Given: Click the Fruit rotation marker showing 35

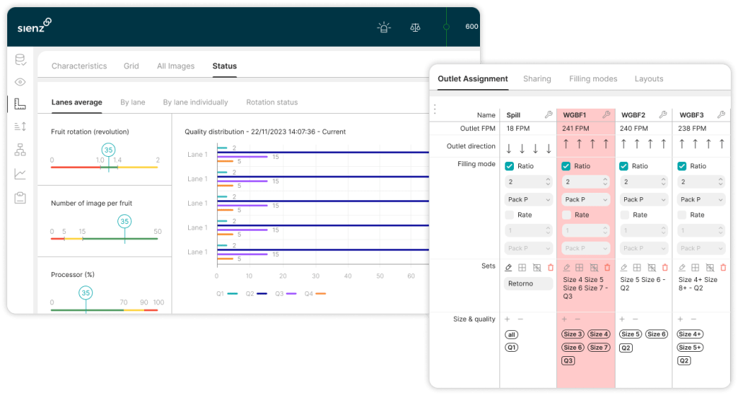Looking at the screenshot, I should [108, 150].
